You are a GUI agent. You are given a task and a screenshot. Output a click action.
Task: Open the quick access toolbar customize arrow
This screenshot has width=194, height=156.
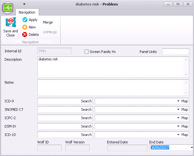coord(24,4)
